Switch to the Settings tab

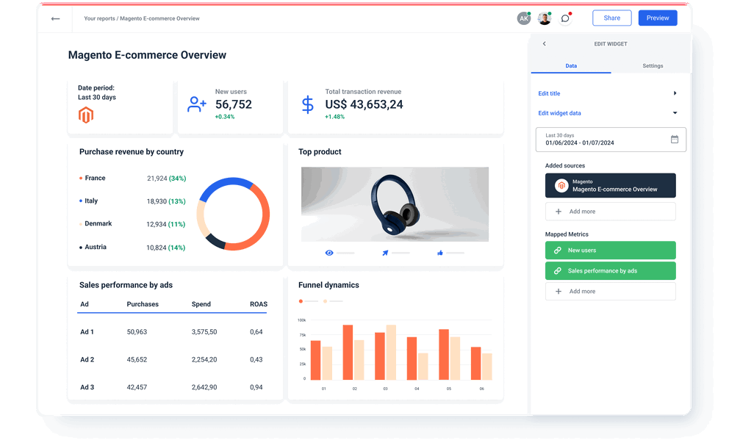coord(653,65)
